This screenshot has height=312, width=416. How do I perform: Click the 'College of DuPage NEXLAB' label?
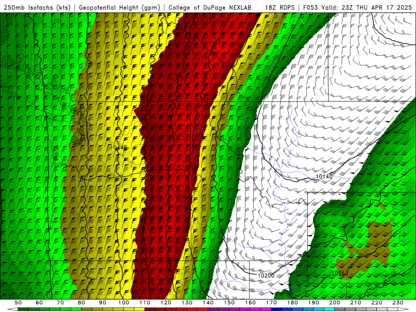tap(210, 7)
